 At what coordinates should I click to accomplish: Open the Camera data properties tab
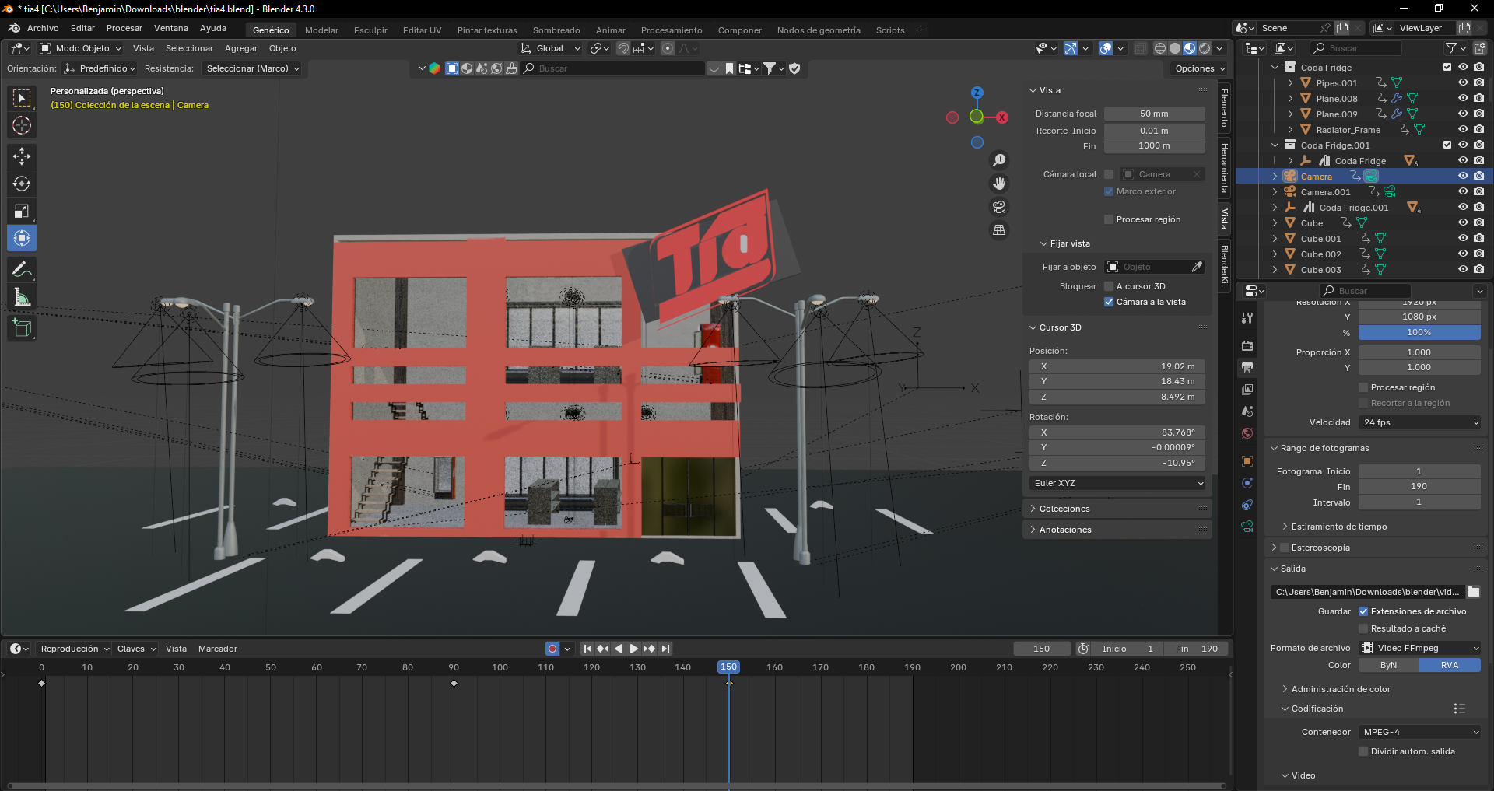1247,527
